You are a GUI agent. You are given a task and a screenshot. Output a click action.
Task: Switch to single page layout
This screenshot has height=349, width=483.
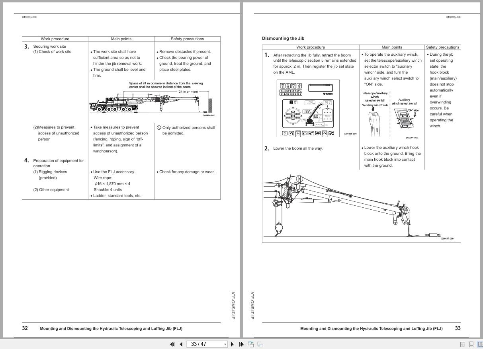(x=462, y=344)
